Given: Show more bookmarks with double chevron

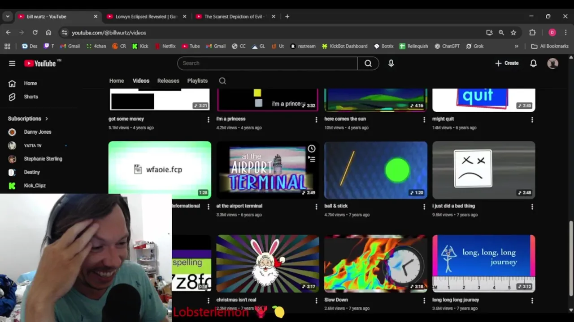Looking at the screenshot, I should coord(516,46).
